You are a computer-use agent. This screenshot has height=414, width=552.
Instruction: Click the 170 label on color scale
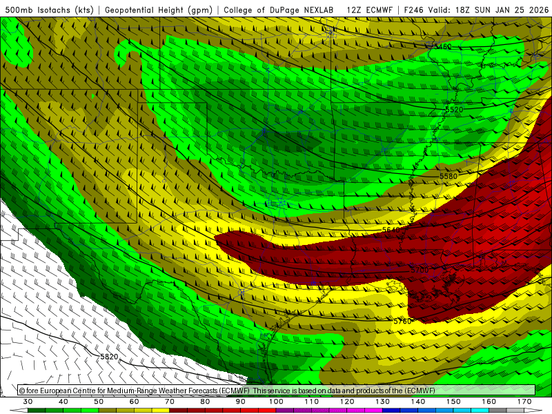pyautogui.click(x=524, y=402)
